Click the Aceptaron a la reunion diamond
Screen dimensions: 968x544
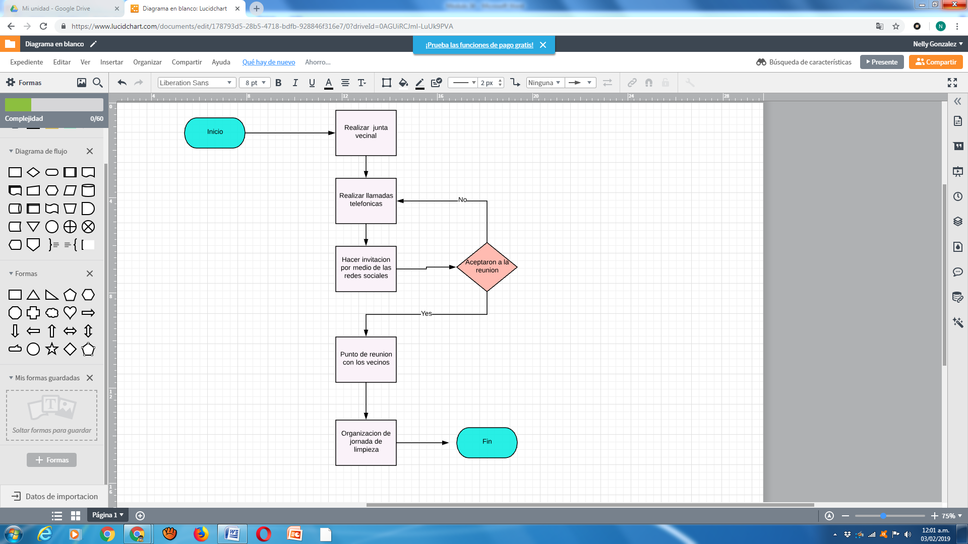487,266
